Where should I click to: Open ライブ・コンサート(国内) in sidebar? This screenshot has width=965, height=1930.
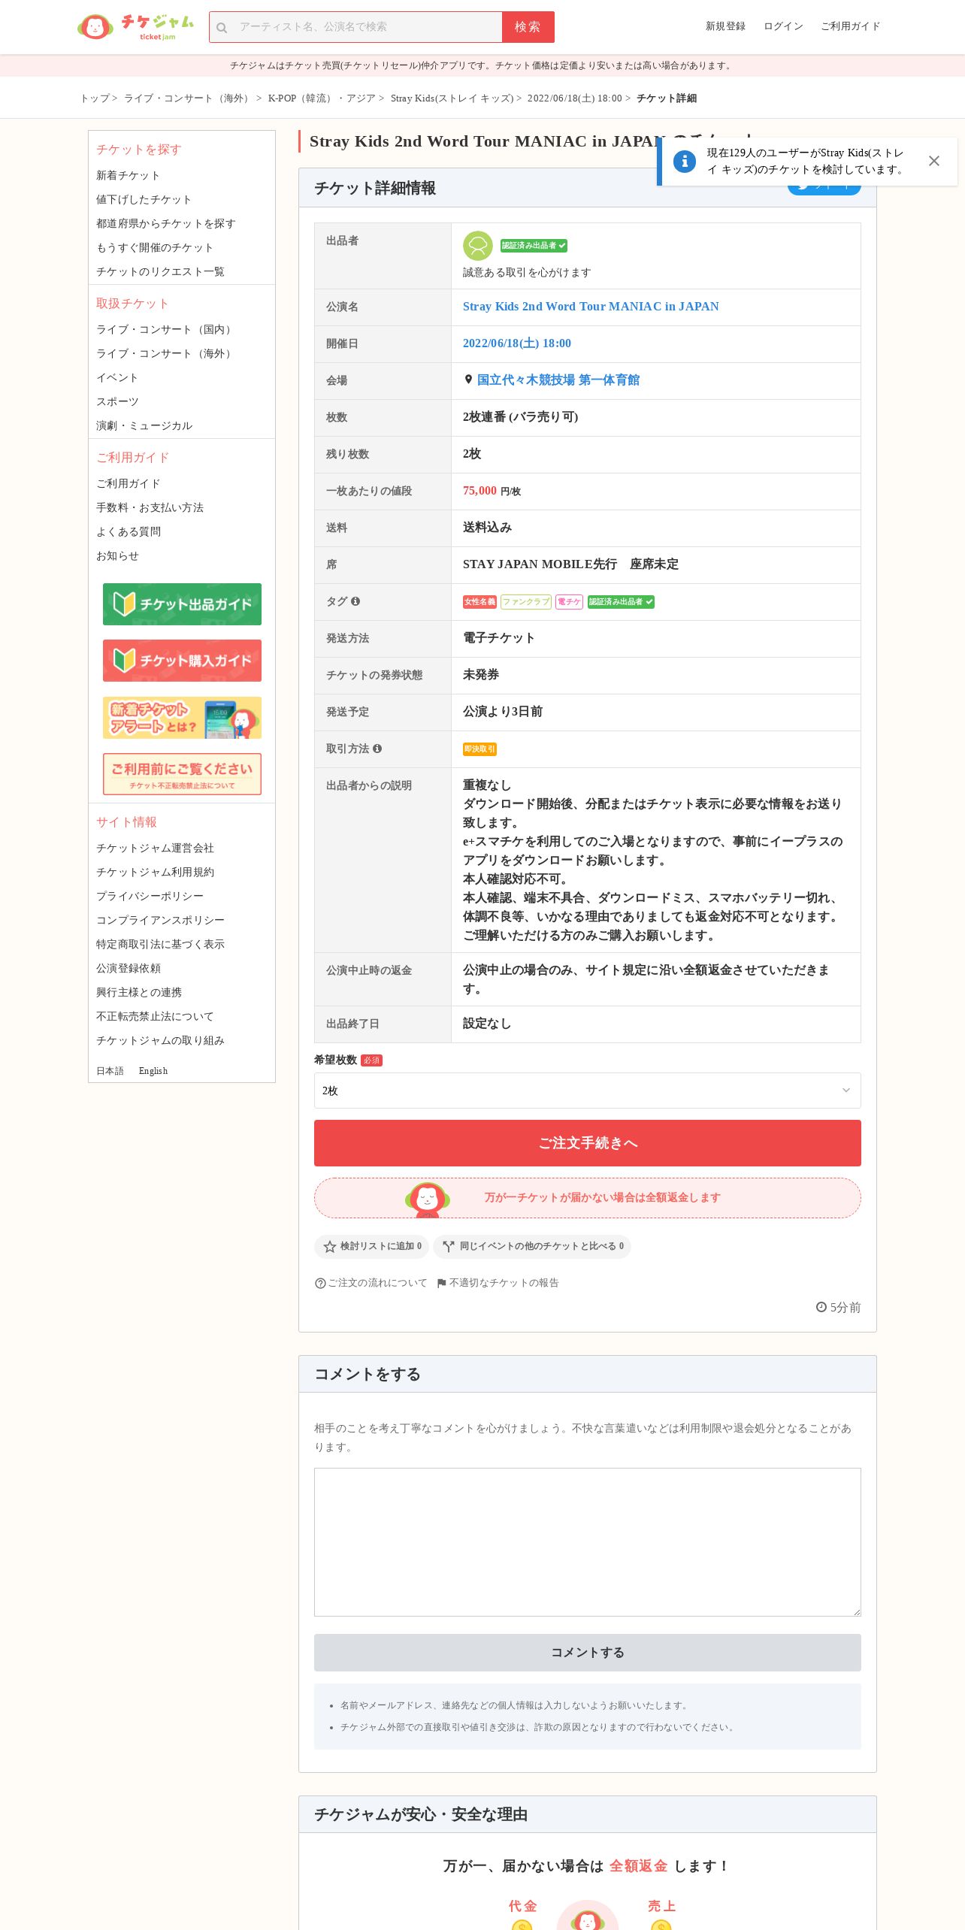pyautogui.click(x=165, y=329)
